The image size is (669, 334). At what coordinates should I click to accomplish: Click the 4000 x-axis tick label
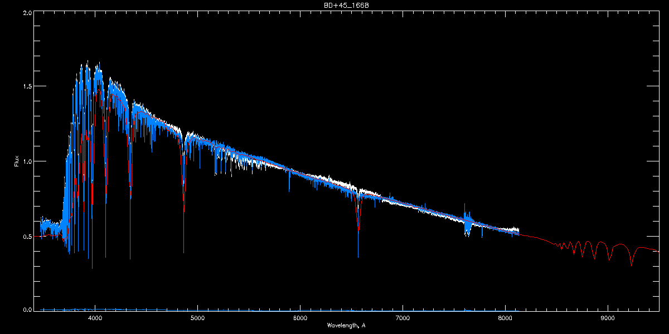click(x=95, y=318)
